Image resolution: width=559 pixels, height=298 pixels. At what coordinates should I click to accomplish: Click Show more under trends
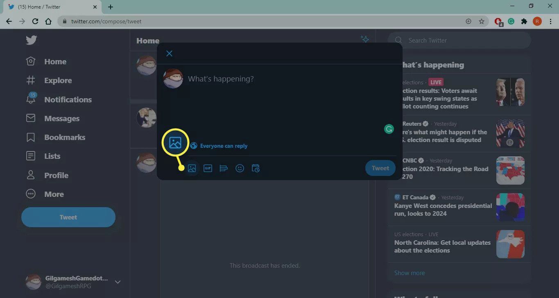410,273
